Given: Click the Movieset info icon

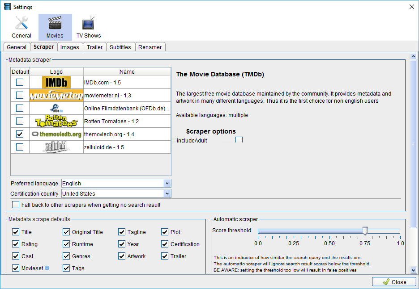Looking at the screenshot, I should click(x=47, y=268).
